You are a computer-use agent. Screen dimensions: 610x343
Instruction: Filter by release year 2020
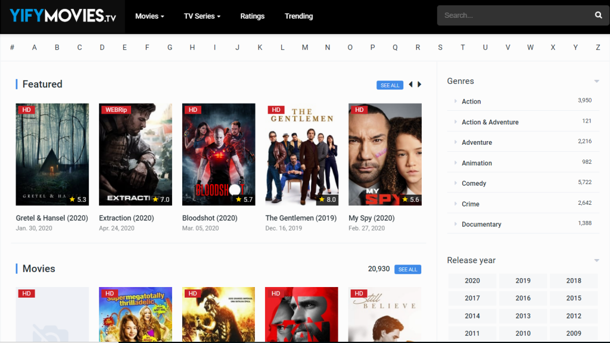[x=472, y=280]
